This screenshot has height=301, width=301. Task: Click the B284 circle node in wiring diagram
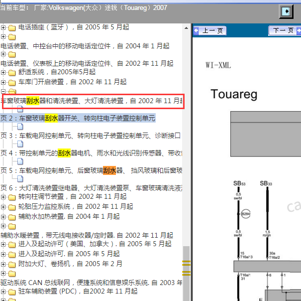pos(245,214)
